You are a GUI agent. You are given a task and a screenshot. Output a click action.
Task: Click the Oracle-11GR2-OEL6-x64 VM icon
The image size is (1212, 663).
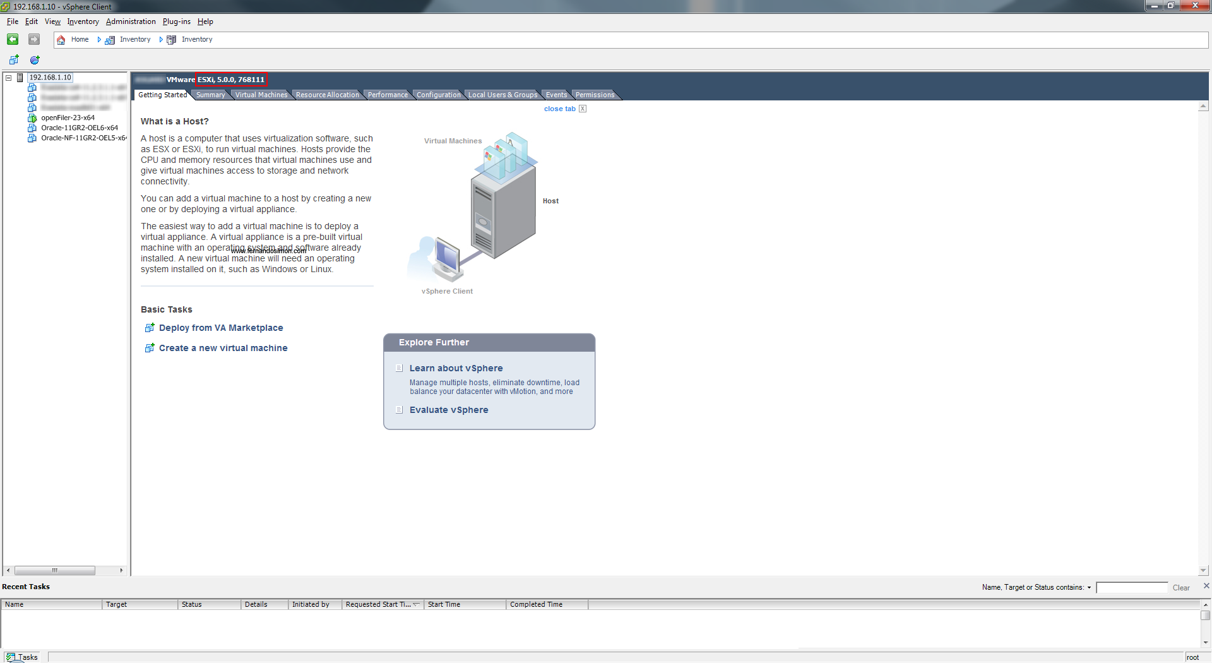[x=32, y=128]
